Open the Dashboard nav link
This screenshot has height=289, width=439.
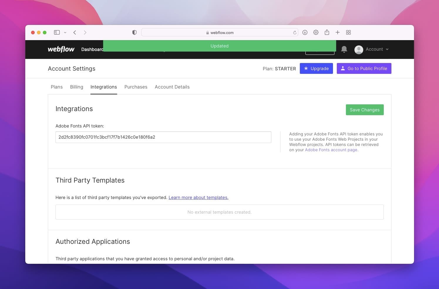pos(92,50)
